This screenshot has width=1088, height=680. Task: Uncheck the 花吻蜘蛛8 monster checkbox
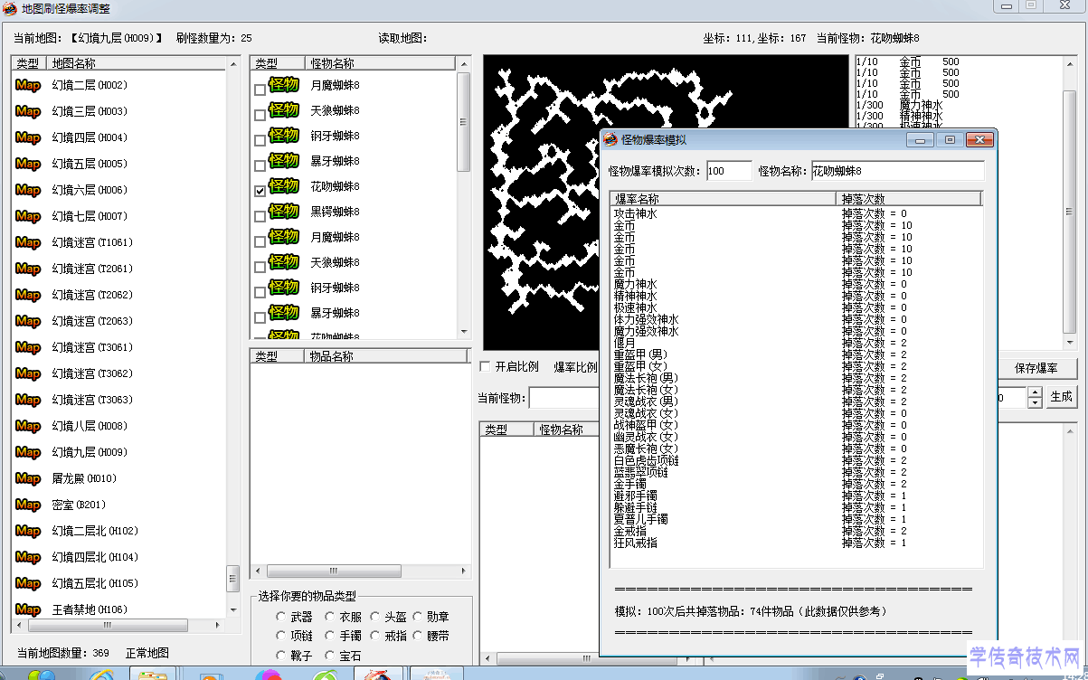[260, 191]
